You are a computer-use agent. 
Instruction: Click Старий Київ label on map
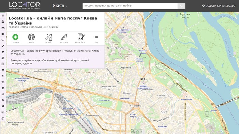point(125,68)
